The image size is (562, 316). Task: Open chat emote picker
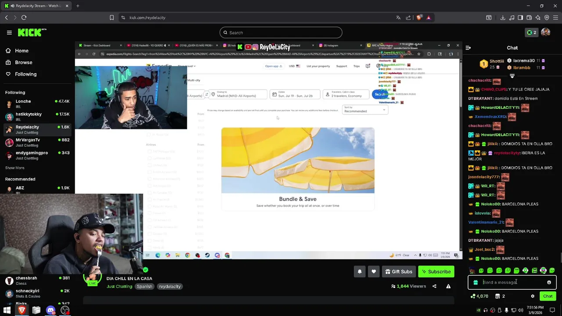tap(549, 283)
